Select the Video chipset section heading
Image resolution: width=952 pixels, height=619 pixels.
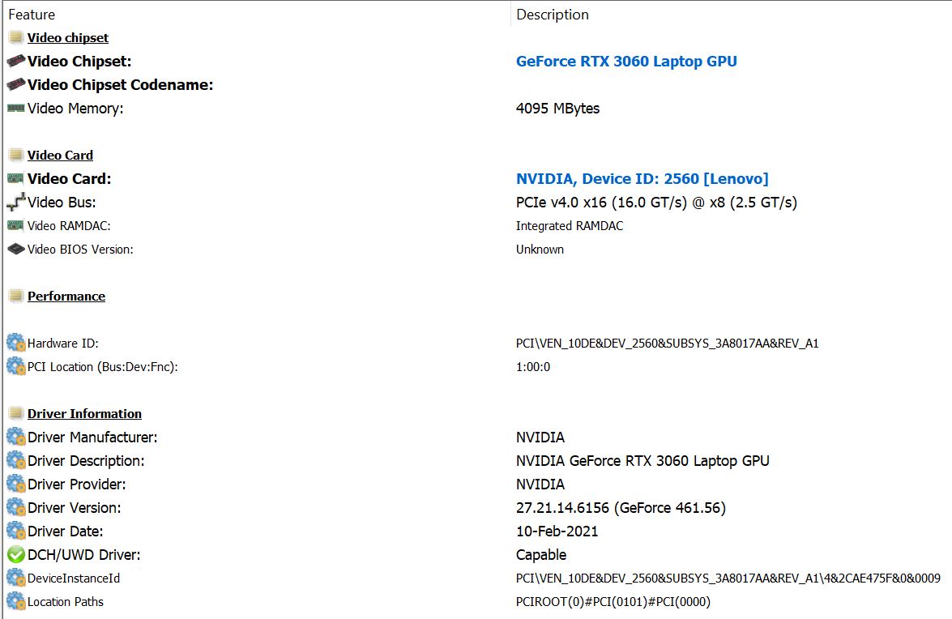coord(68,38)
